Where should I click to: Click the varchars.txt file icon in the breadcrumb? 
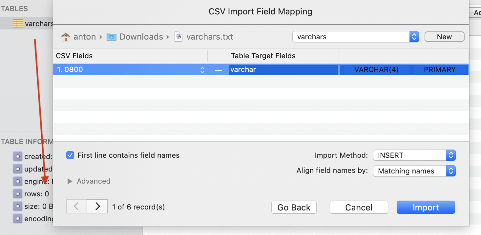178,37
